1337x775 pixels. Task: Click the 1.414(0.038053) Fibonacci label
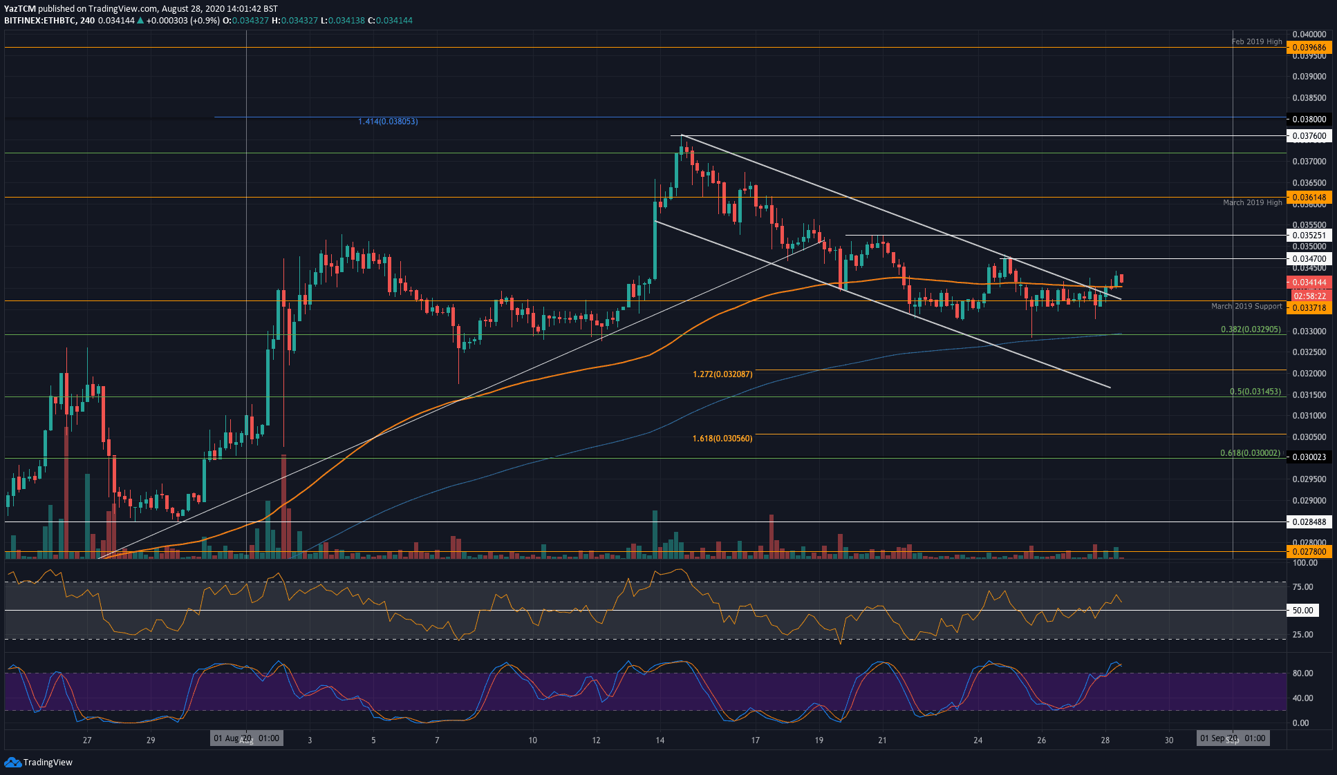tap(386, 122)
